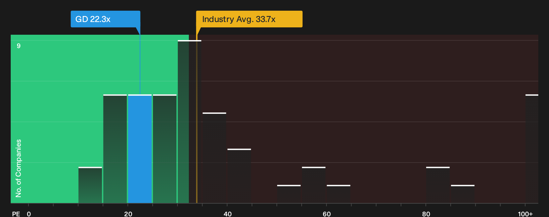Click the y-axis value 9

[x=19, y=46]
